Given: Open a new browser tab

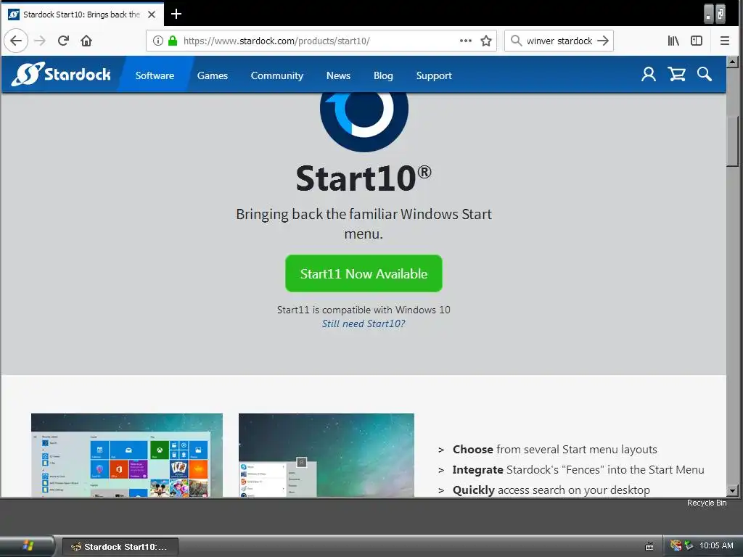Looking at the screenshot, I should [x=176, y=14].
